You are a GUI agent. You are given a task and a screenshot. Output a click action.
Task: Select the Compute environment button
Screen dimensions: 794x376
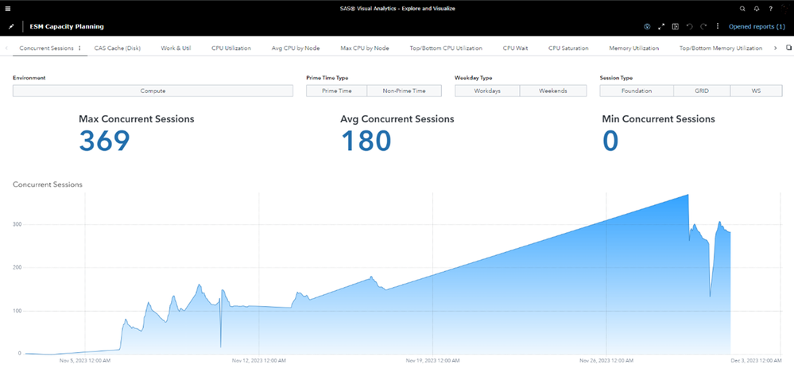[x=153, y=91]
